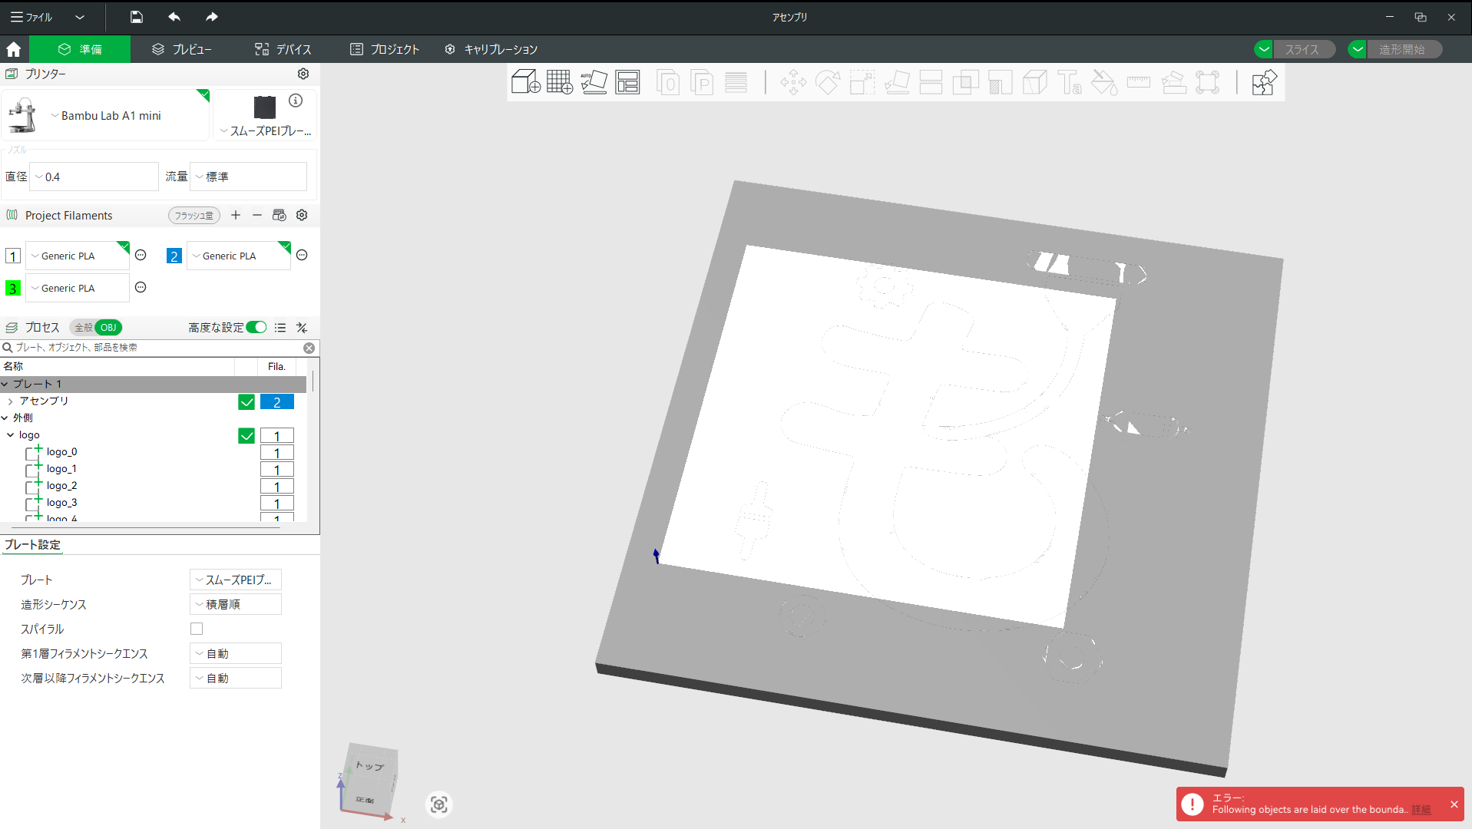Switch to the キャリブレーション tab
The height and width of the screenshot is (829, 1472).
[491, 49]
